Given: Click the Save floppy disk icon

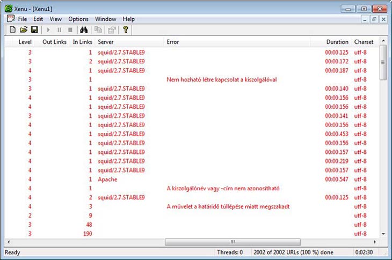Looking at the screenshot, I should (34, 30).
